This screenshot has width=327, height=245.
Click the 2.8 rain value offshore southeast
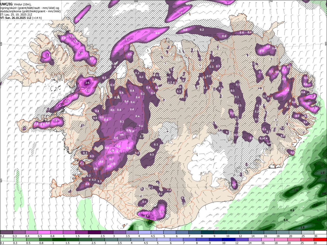click(302, 227)
